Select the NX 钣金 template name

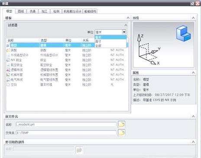click(x=16, y=60)
